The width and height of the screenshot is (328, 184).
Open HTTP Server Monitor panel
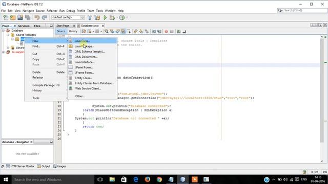pyautogui.click(x=20, y=166)
